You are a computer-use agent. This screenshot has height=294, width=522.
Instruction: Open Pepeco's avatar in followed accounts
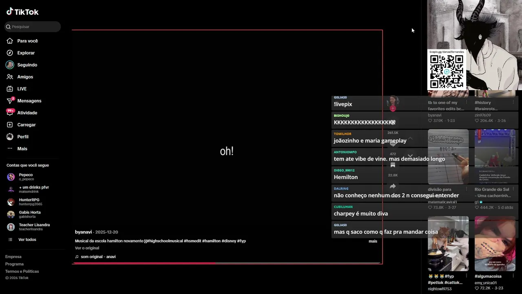(x=11, y=177)
